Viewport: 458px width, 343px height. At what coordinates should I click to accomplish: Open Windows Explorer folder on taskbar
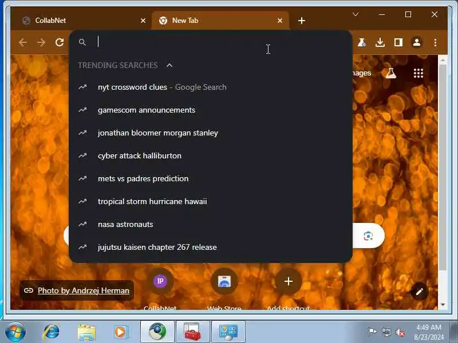tap(86, 332)
